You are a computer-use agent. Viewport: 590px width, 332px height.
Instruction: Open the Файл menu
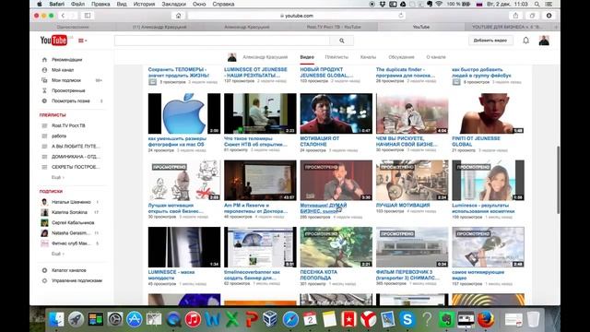pos(77,4)
